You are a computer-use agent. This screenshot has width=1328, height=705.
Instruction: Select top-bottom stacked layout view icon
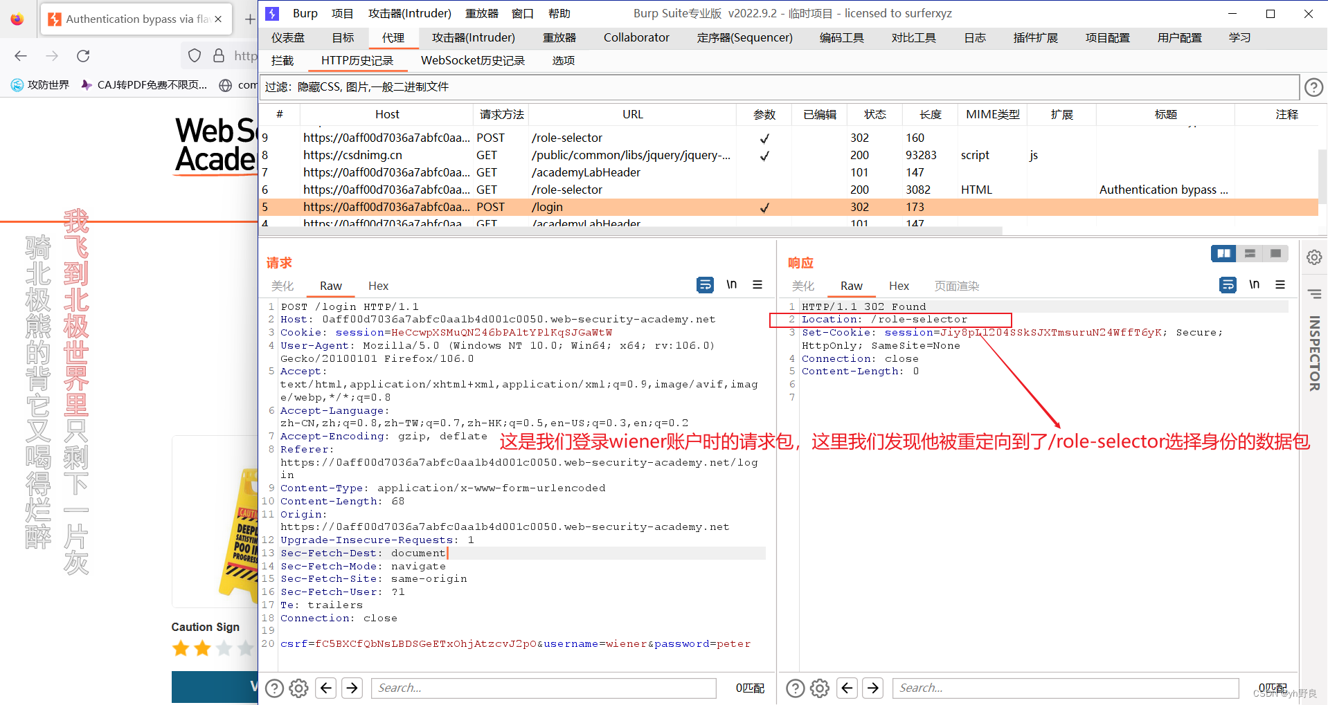1250,253
